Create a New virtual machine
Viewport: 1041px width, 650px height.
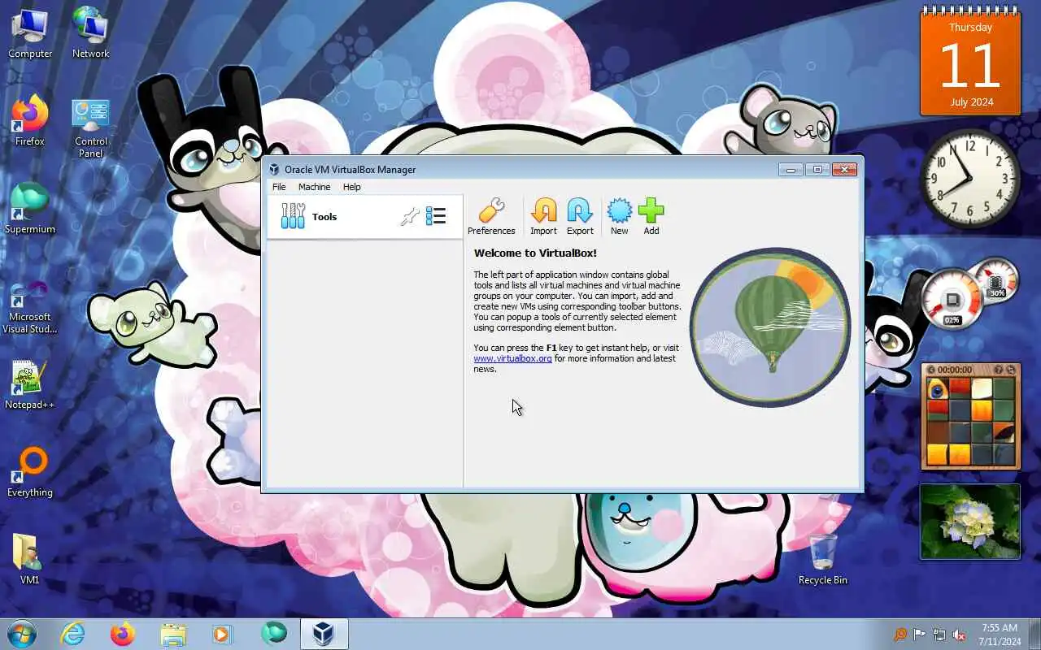619,216
